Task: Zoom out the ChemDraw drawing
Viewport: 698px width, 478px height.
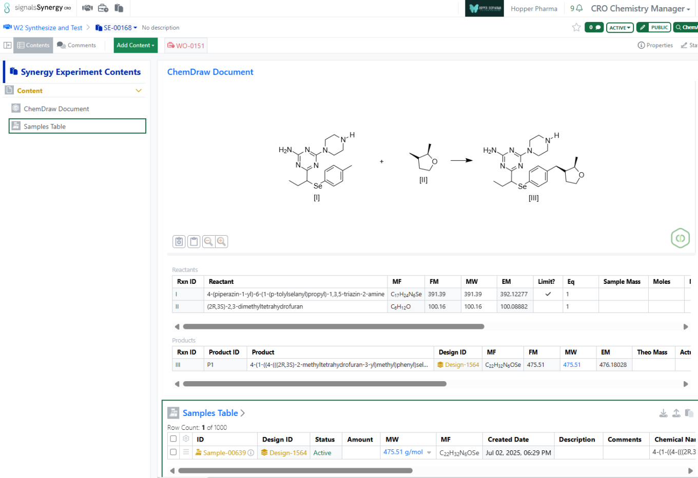Action: tap(208, 241)
